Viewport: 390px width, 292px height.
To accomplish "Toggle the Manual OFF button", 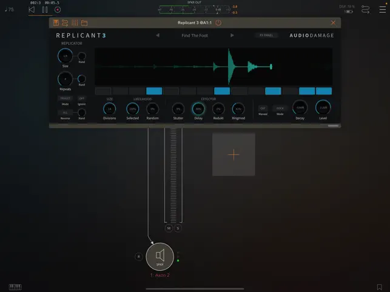I will pos(263,108).
